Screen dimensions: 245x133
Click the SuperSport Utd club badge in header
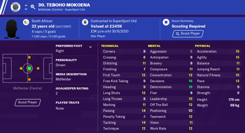point(15,7)
